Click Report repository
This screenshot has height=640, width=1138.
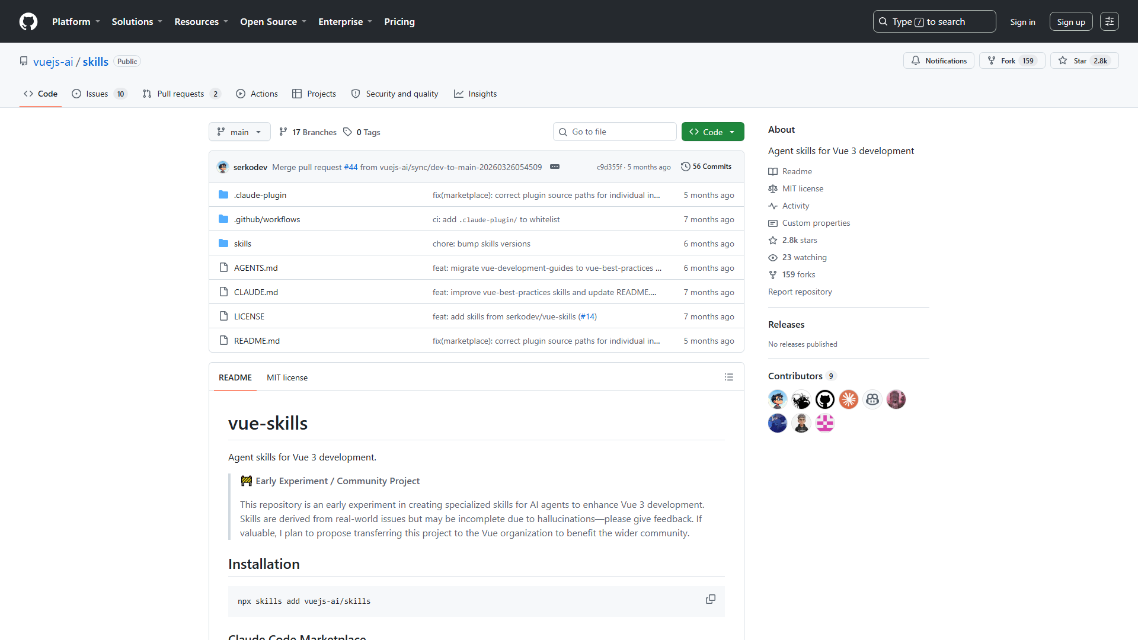(x=800, y=292)
